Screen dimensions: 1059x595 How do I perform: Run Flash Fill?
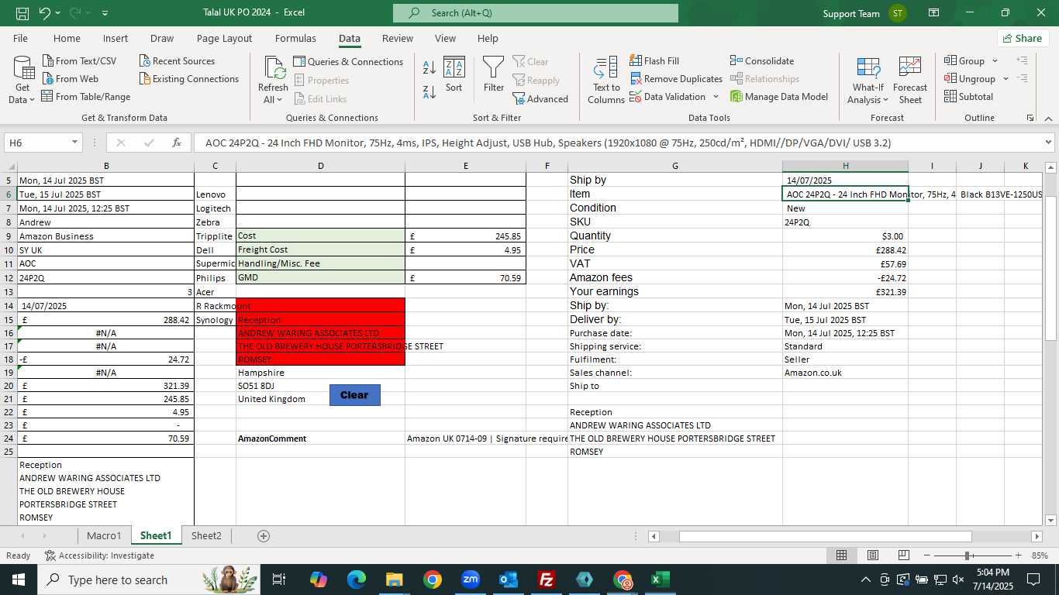pos(654,61)
